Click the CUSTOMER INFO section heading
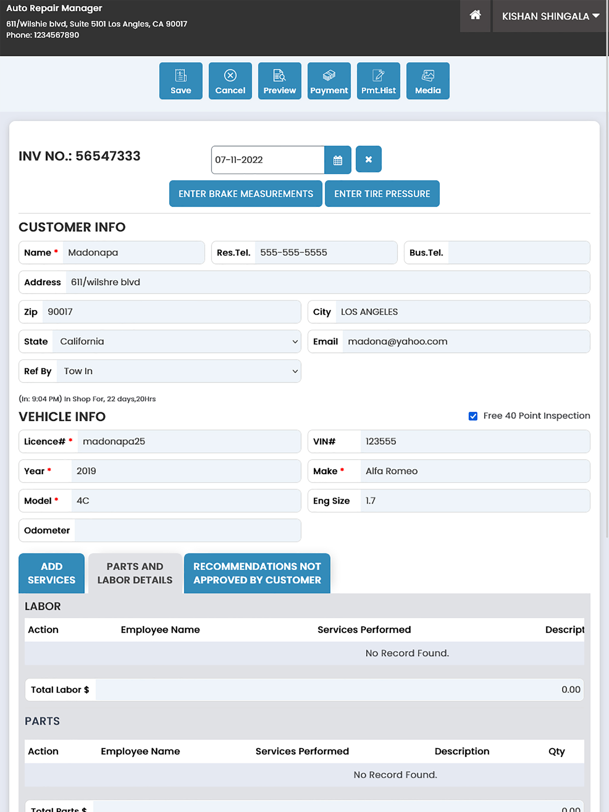Screen dimensions: 609x812 pyautogui.click(x=72, y=227)
